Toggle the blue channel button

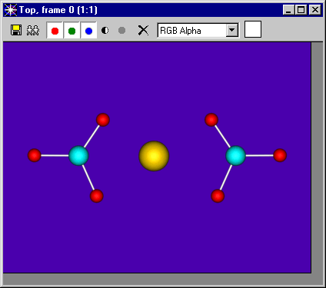(x=88, y=31)
